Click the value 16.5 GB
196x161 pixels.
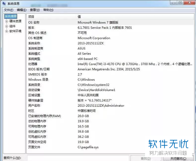(x=83, y=127)
